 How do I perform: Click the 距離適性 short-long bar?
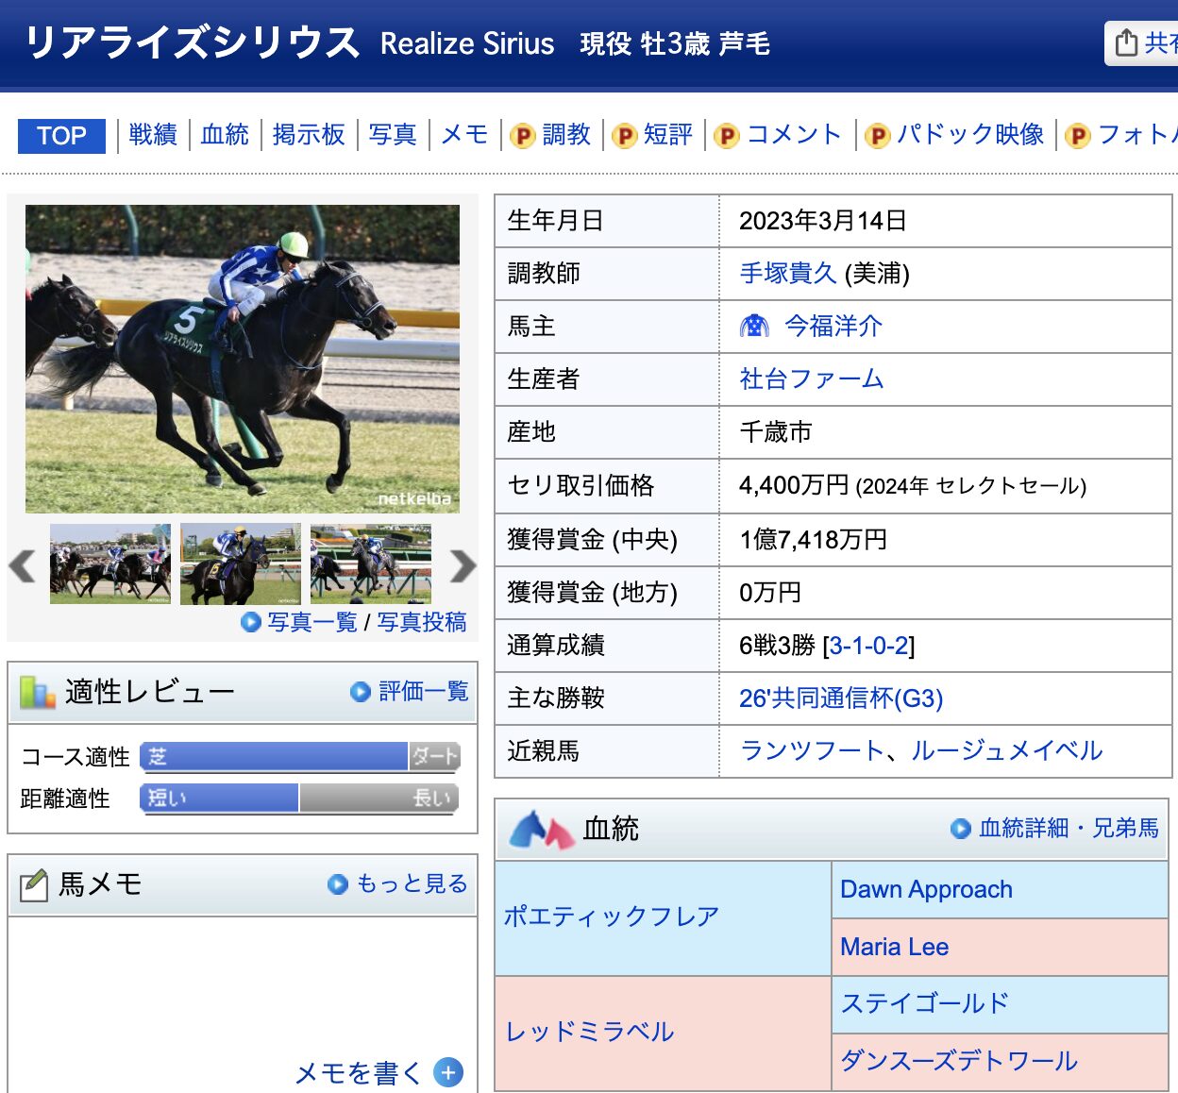(300, 798)
